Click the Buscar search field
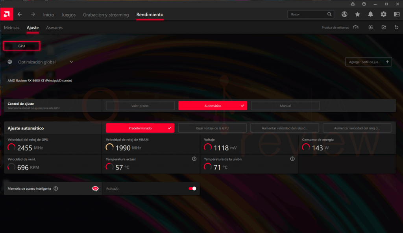The height and width of the screenshot is (233, 403). point(311,14)
